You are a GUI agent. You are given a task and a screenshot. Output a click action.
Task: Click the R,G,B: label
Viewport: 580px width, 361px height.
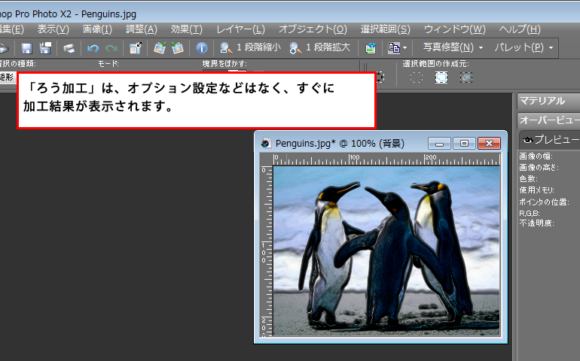pyautogui.click(x=530, y=213)
